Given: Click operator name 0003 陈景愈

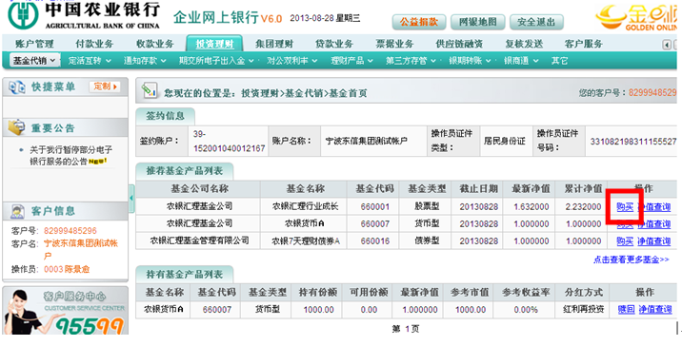Looking at the screenshot, I should coord(67,270).
